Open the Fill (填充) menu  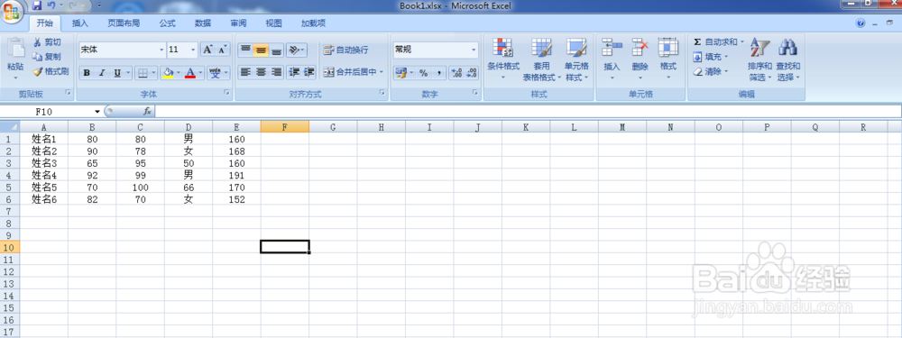coord(711,56)
